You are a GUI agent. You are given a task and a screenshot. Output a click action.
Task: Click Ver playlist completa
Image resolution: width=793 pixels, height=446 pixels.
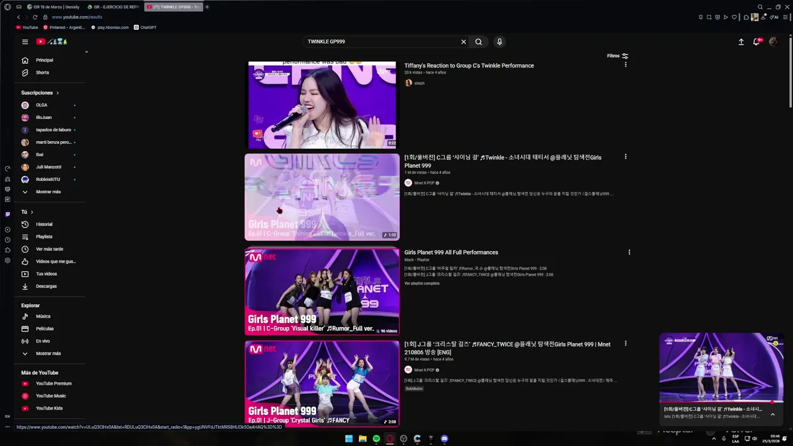(422, 283)
